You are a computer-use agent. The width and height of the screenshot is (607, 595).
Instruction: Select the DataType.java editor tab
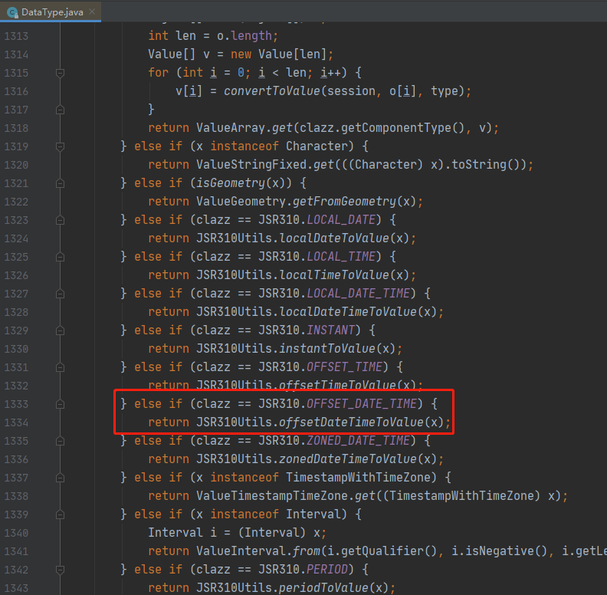pyautogui.click(x=51, y=12)
